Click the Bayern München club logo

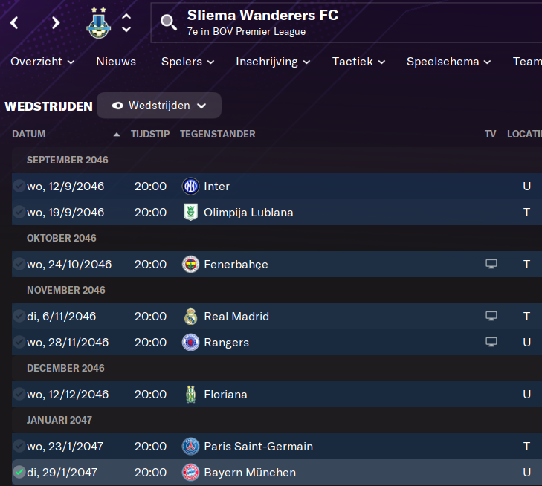[191, 473]
